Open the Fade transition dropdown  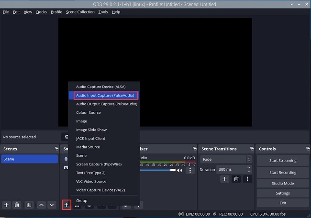226,159
